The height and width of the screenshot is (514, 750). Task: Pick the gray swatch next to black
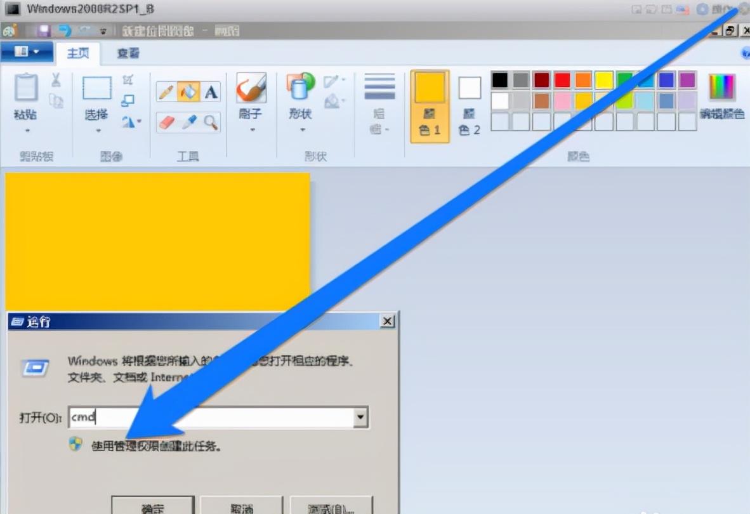520,80
